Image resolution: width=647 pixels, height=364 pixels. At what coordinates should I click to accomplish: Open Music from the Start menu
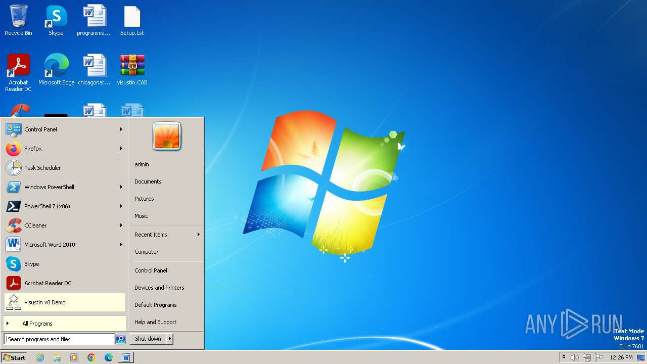(167, 216)
